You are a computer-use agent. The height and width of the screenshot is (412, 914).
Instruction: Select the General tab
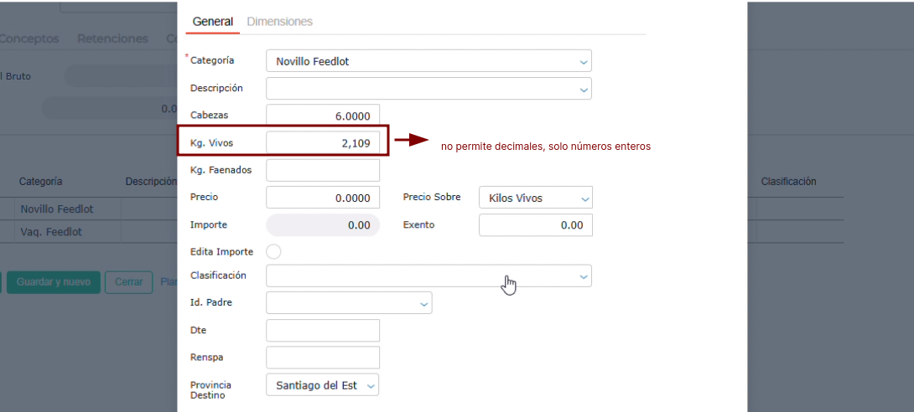[212, 22]
